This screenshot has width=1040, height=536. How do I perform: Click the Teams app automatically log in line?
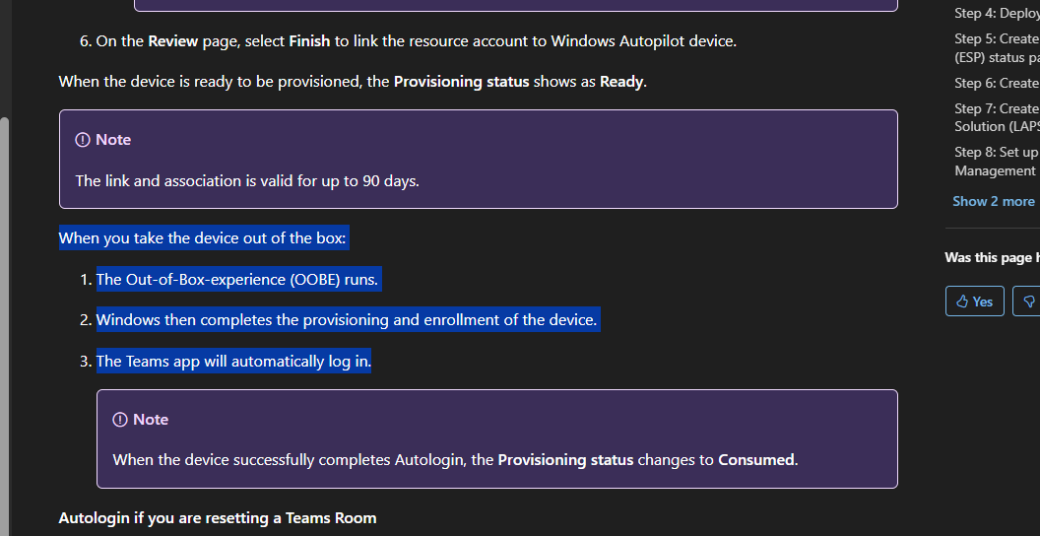click(x=234, y=361)
